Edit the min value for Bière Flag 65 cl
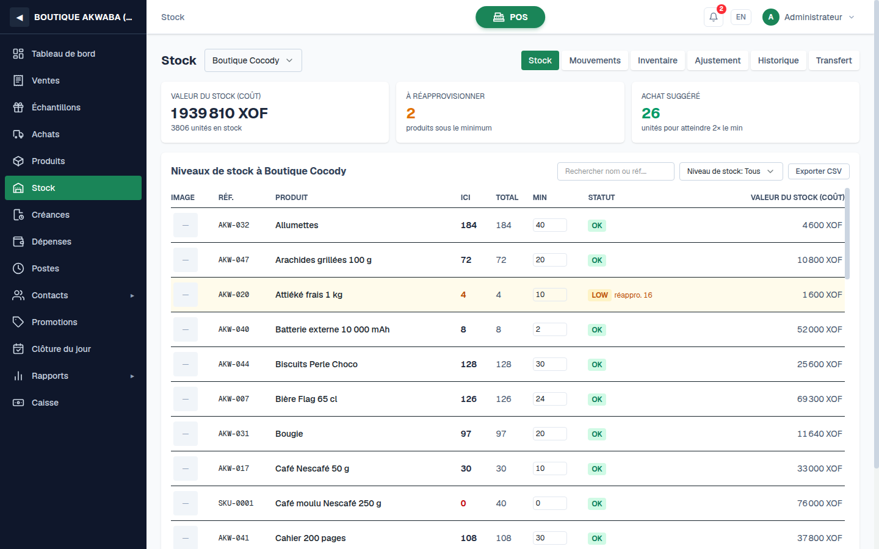Image resolution: width=879 pixels, height=549 pixels. tap(549, 399)
